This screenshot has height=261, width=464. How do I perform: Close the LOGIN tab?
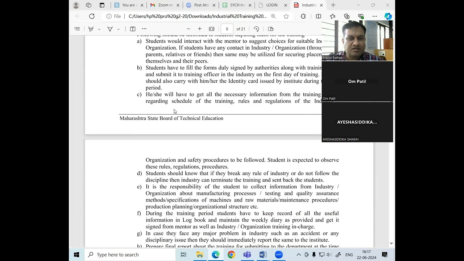tap(286, 5)
